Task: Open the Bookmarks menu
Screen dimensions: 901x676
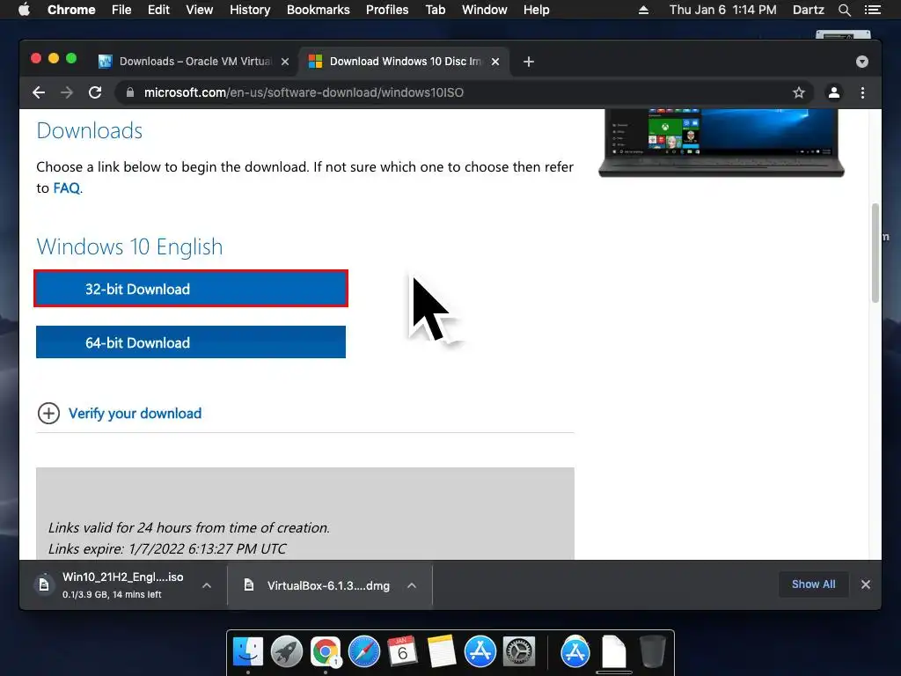Action: (319, 10)
